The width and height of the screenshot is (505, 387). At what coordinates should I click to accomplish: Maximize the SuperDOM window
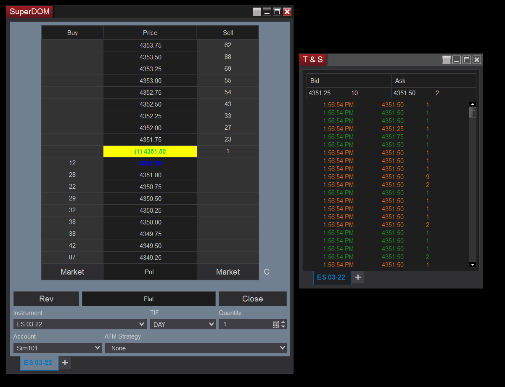(x=277, y=12)
